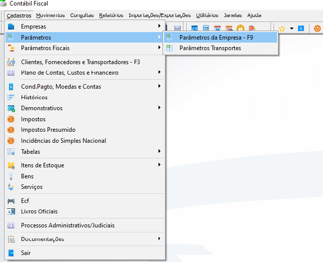
Task: Click the Serviços icon
Action: pos(11,187)
